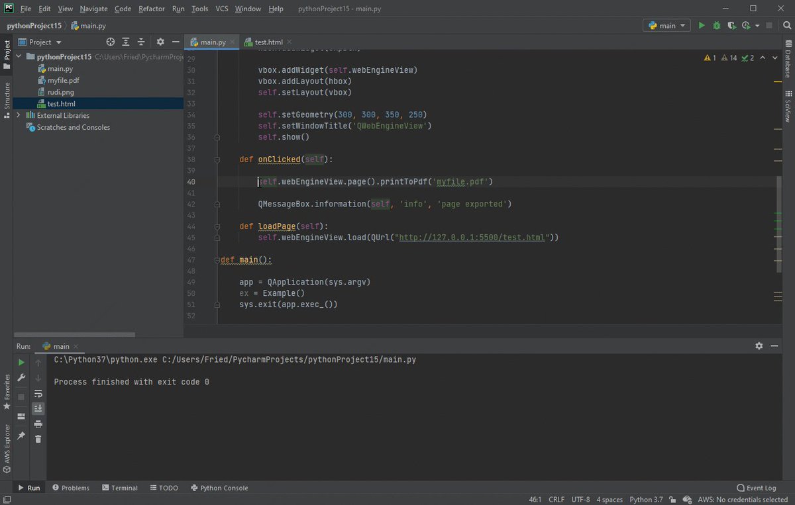Open dropdown arrow next to profile icon
The height and width of the screenshot is (505, 795).
tap(756, 26)
